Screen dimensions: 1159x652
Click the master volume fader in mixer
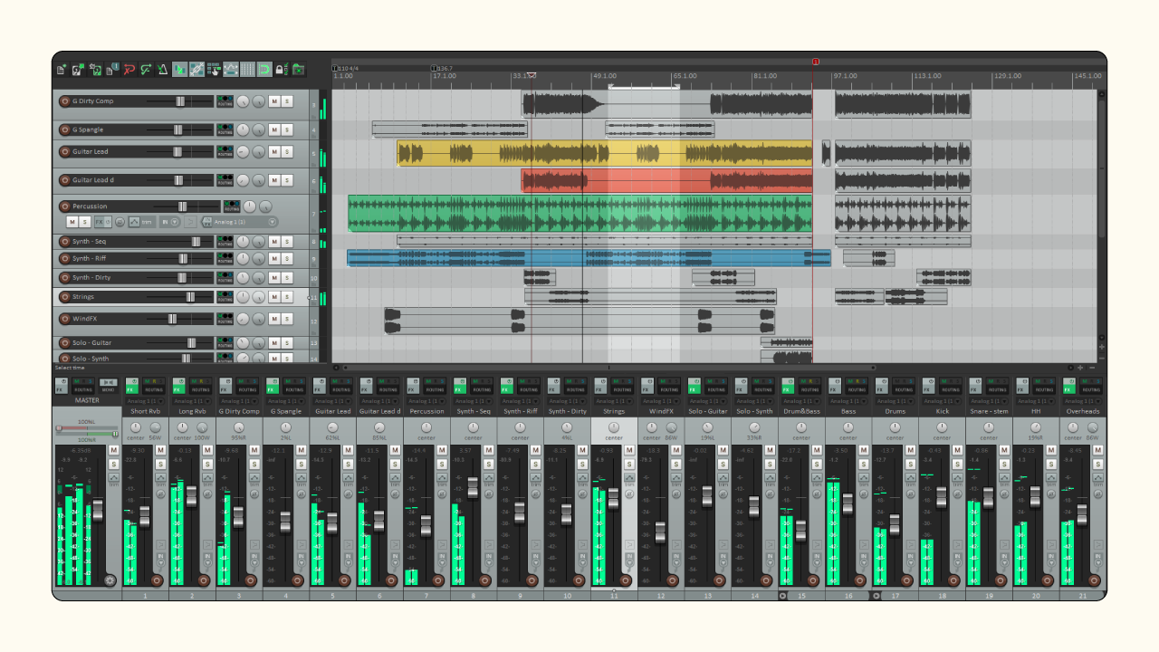tap(98, 511)
